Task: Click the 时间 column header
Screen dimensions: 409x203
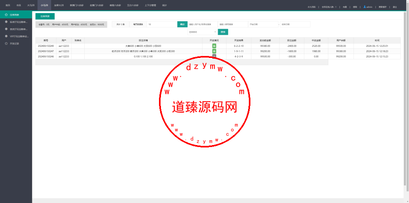Action: coord(377,40)
